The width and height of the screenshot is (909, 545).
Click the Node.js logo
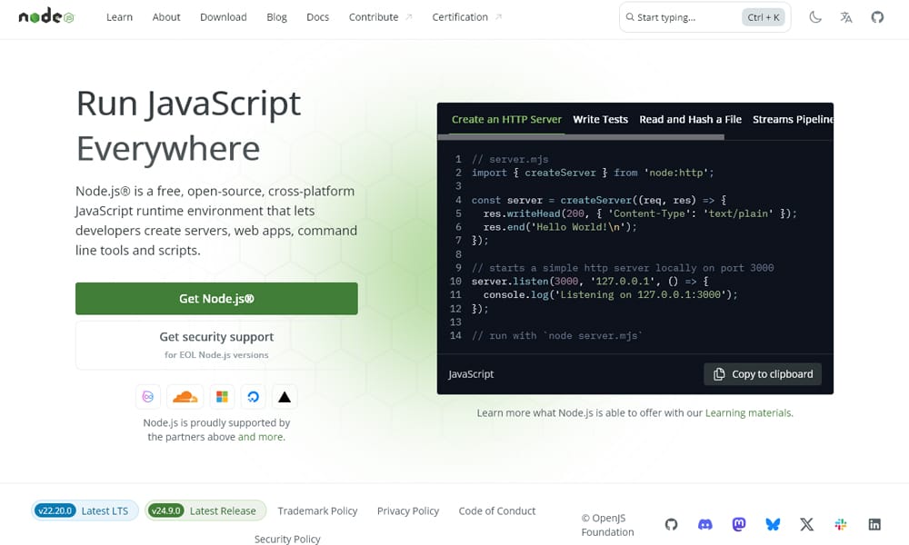point(44,15)
